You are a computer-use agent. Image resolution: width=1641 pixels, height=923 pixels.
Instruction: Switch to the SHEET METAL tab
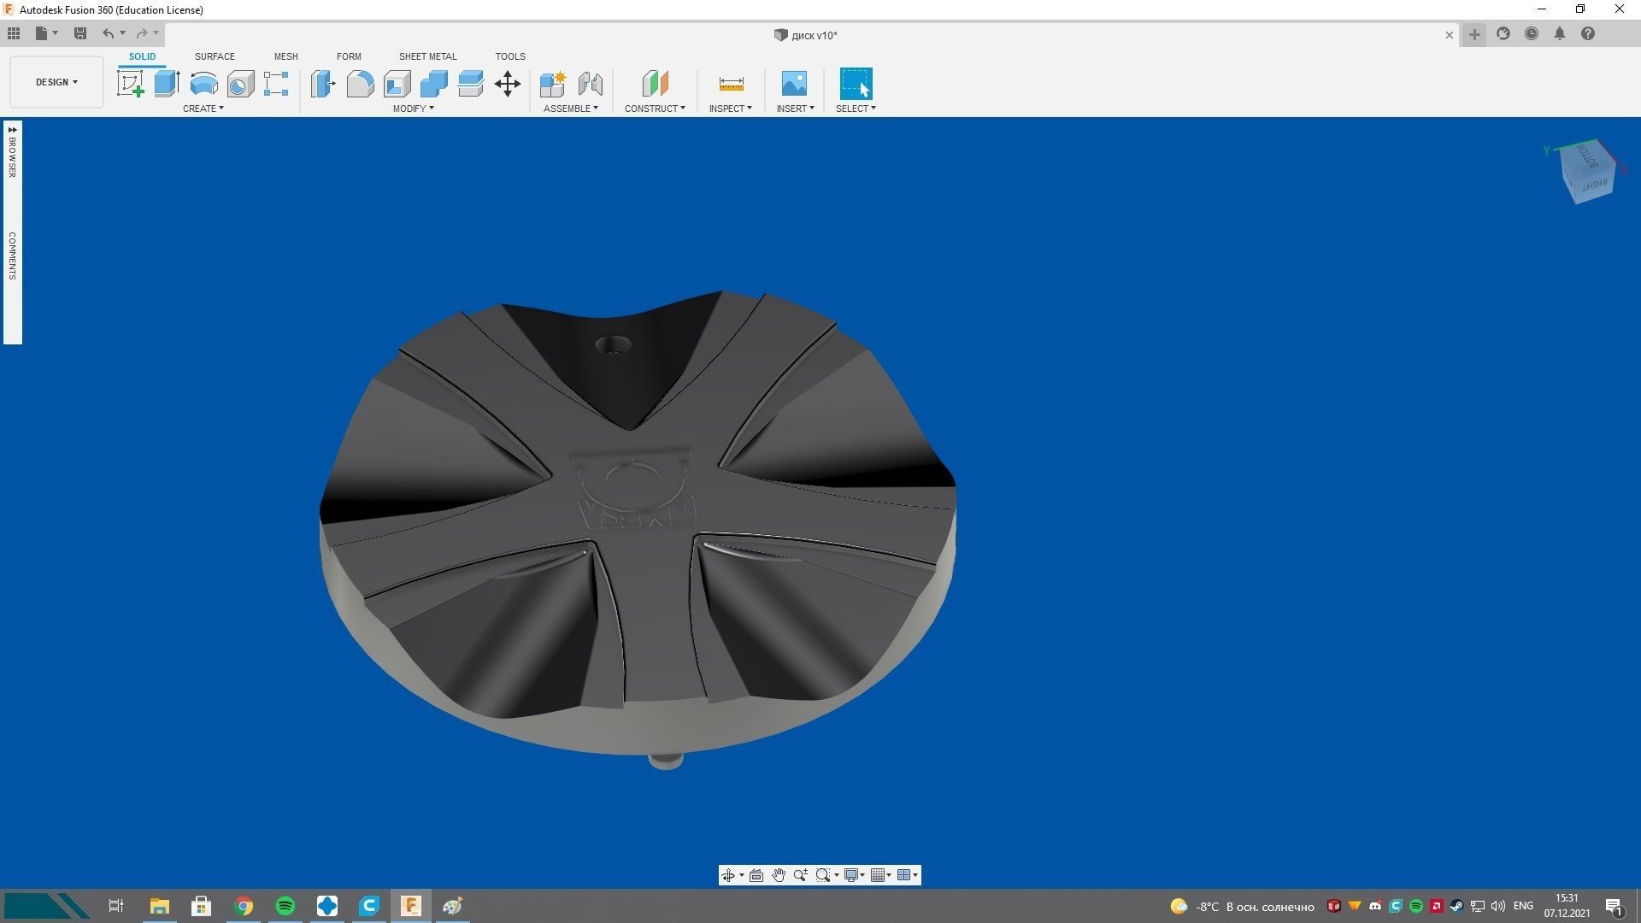click(428, 56)
